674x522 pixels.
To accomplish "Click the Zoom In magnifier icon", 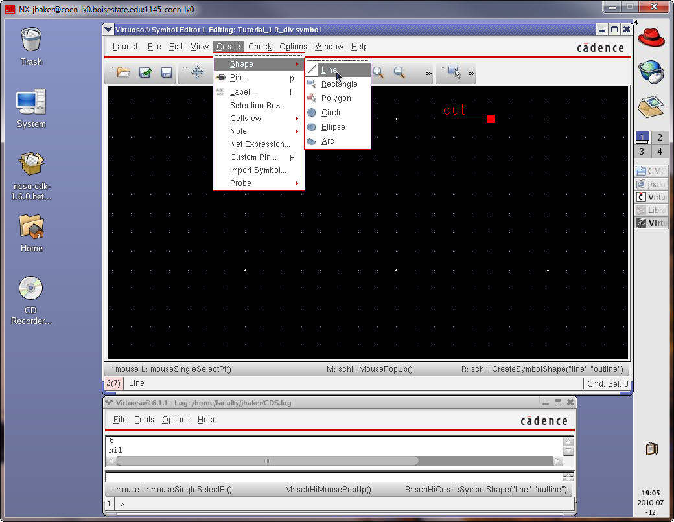I will (378, 73).
